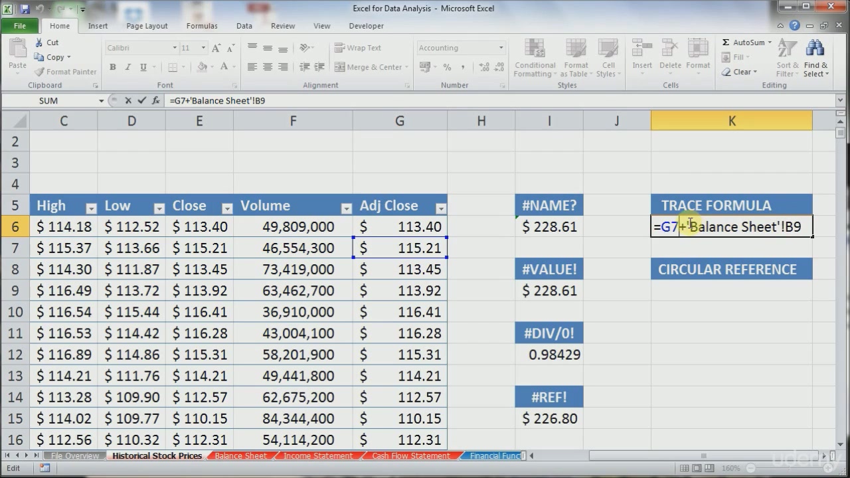Click cell with #DIV/0! heading

549,333
